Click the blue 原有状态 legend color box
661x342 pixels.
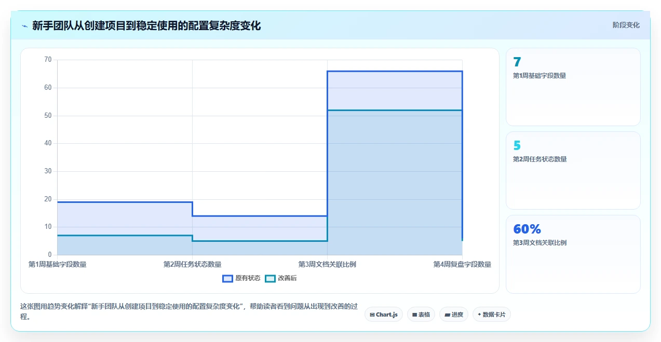click(x=227, y=278)
